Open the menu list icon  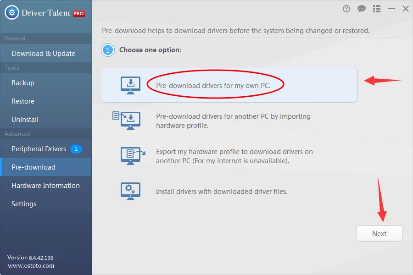click(x=377, y=9)
